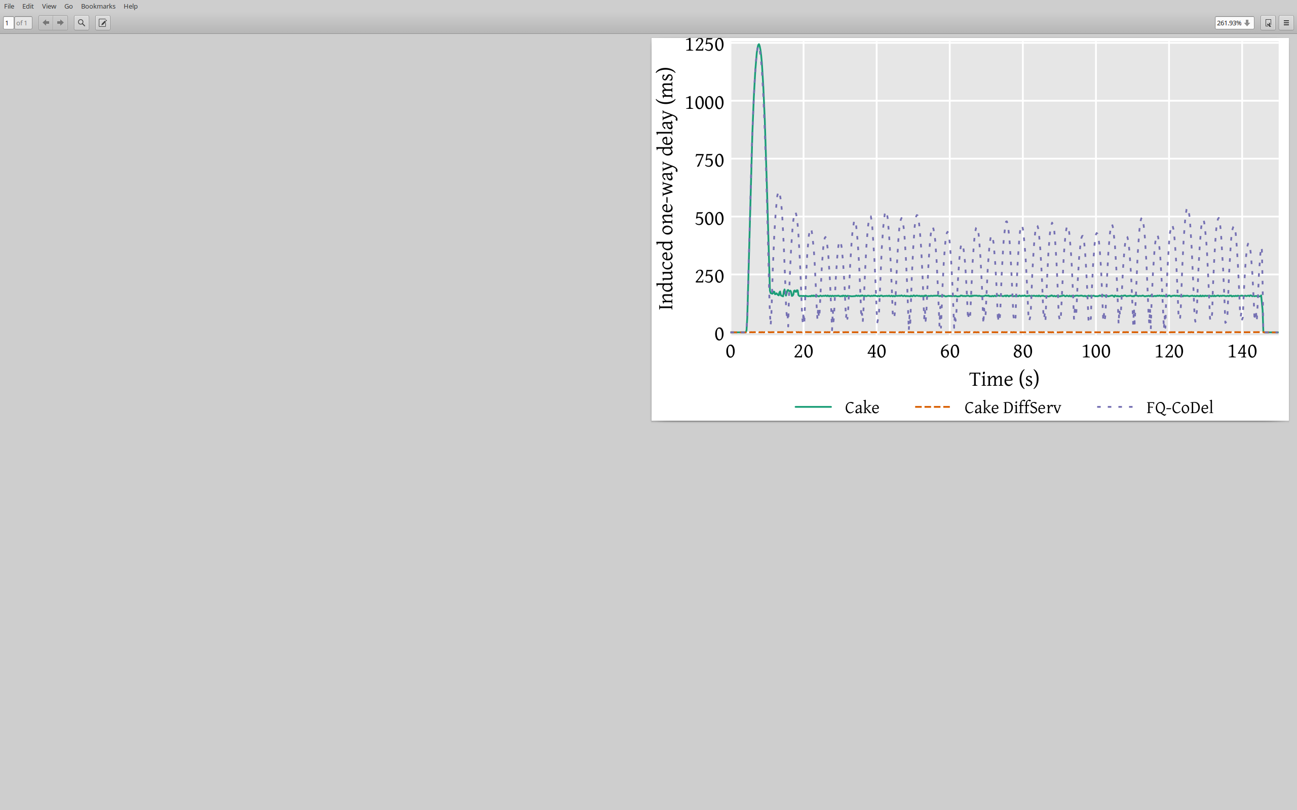This screenshot has width=1297, height=810.
Task: Open the Help menu
Action: pyautogui.click(x=130, y=6)
